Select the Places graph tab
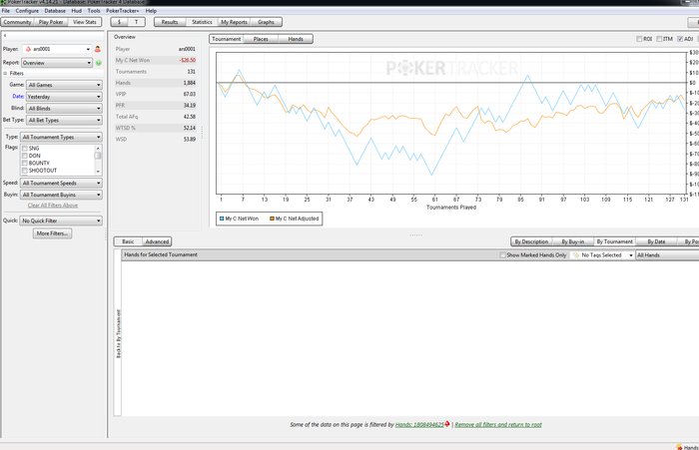This screenshot has height=450, width=699. pos(261,39)
